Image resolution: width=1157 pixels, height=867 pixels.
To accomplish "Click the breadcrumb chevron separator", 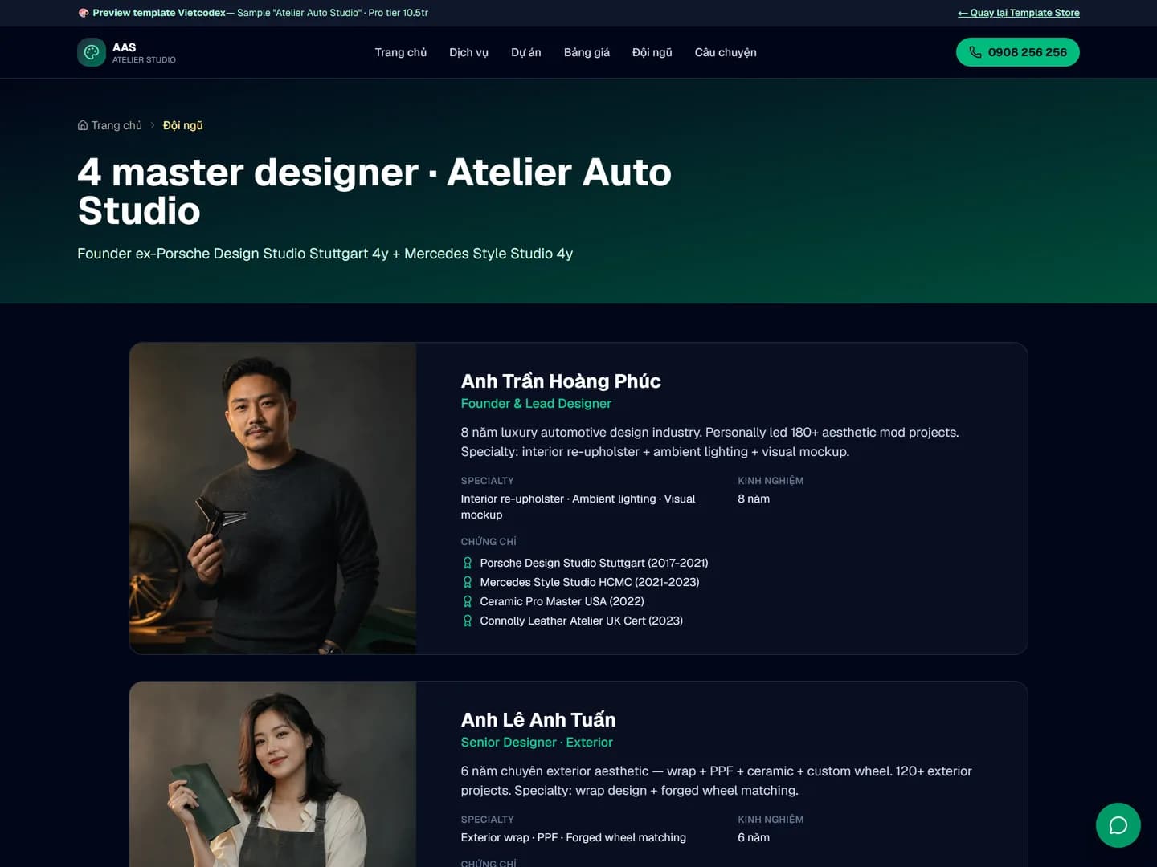I will pyautogui.click(x=153, y=125).
